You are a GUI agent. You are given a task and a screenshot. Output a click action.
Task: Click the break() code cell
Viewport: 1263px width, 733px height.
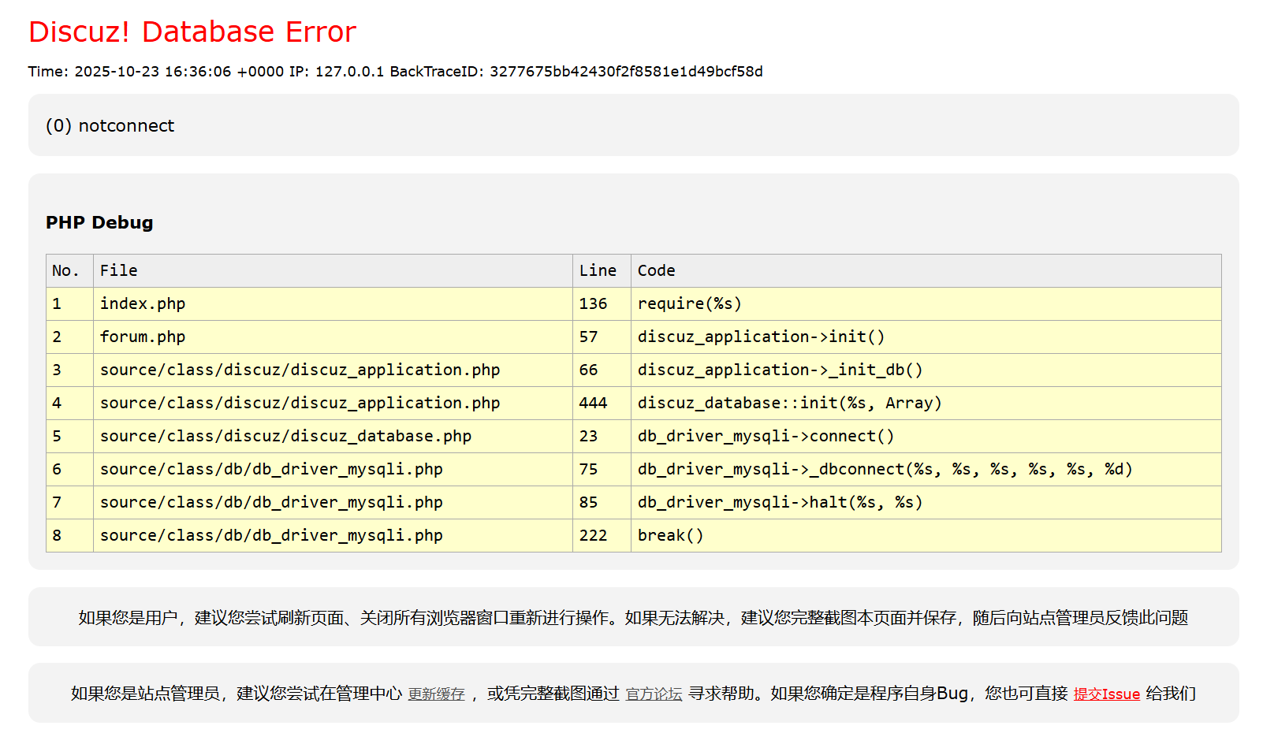coord(670,536)
